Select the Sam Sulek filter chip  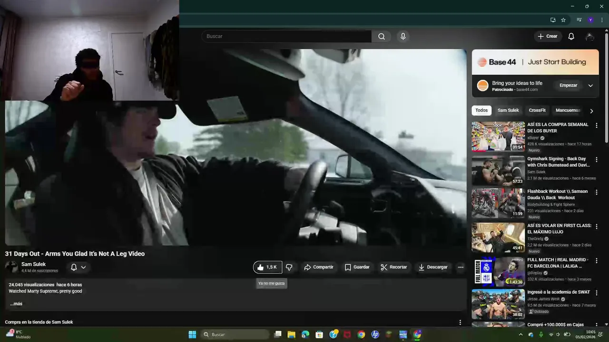coord(508,110)
